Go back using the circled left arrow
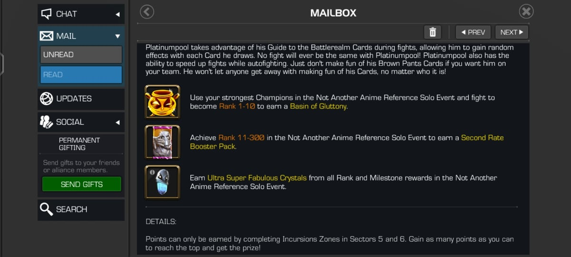 tap(148, 12)
